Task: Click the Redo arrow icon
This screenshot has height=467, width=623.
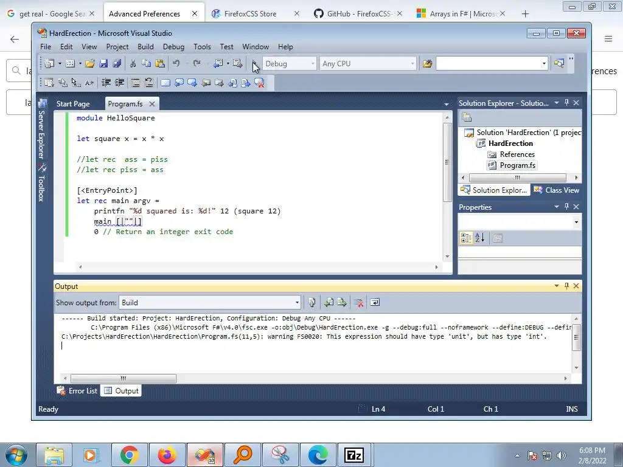Action: coord(197,63)
